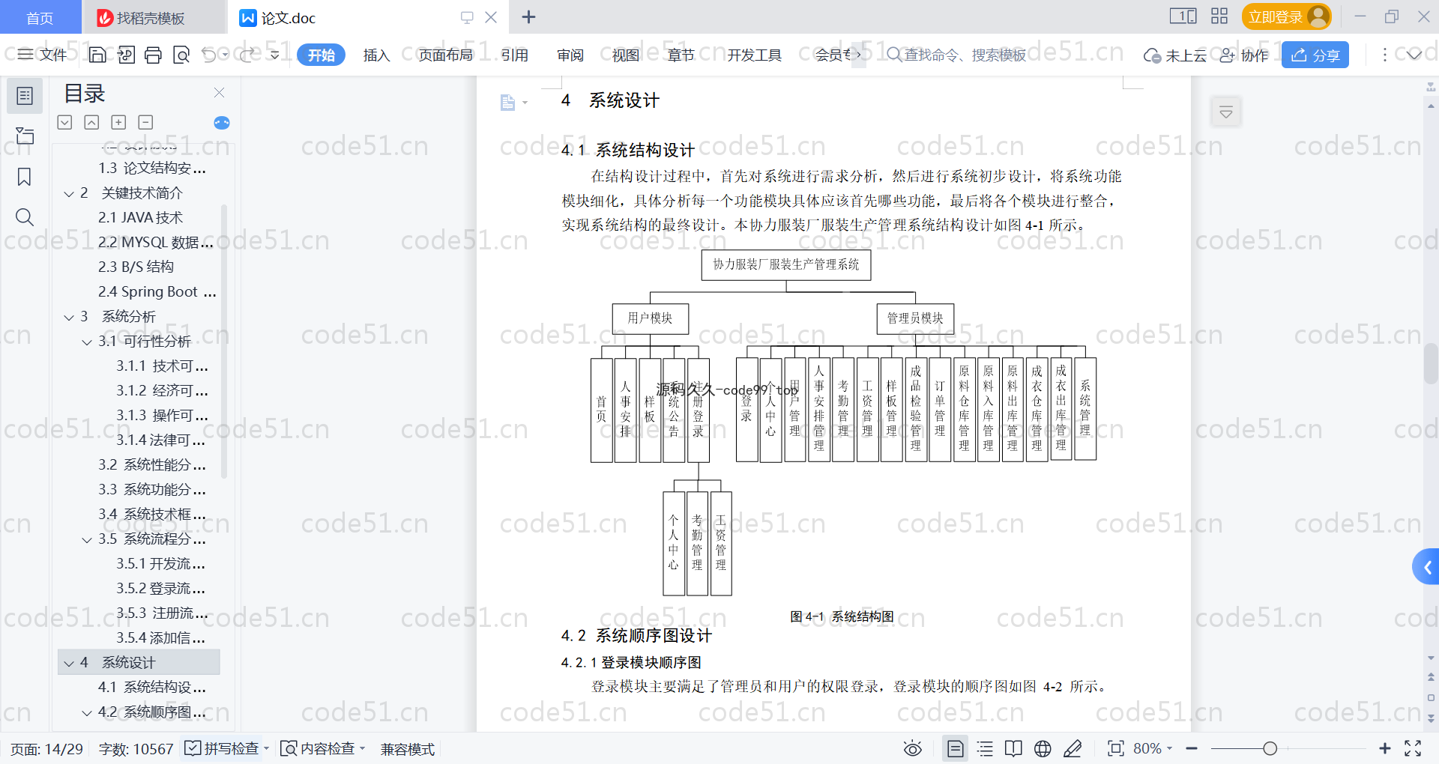Open the chapter navigation icon in sidebar
The image size is (1439, 764).
(x=25, y=136)
